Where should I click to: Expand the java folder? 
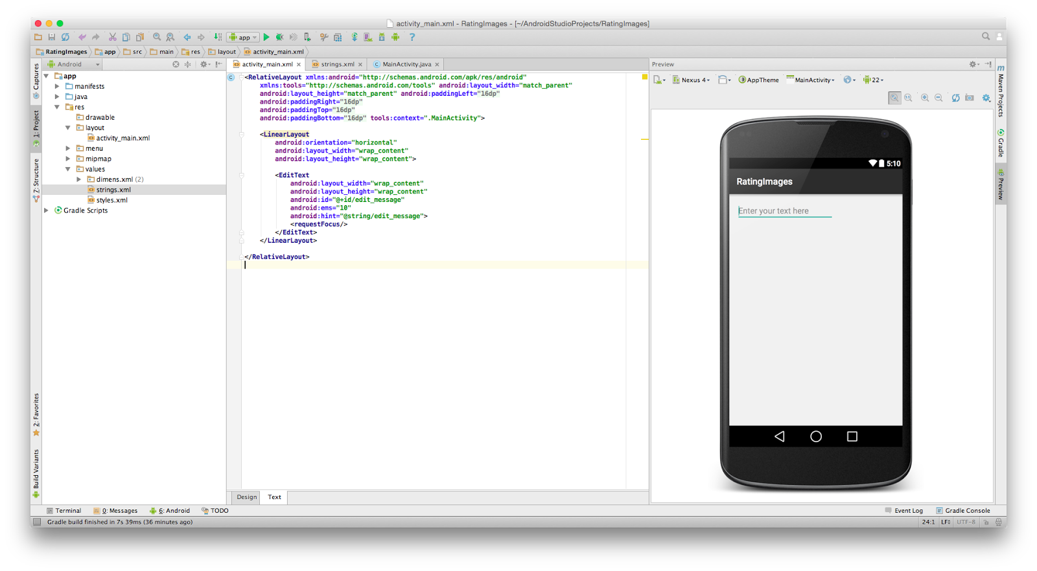pyautogui.click(x=57, y=96)
